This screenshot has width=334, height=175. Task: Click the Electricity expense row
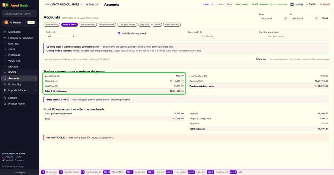[259, 114]
